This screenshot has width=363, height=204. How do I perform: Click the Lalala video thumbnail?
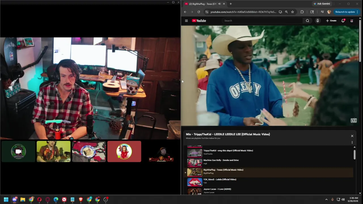tap(195, 182)
